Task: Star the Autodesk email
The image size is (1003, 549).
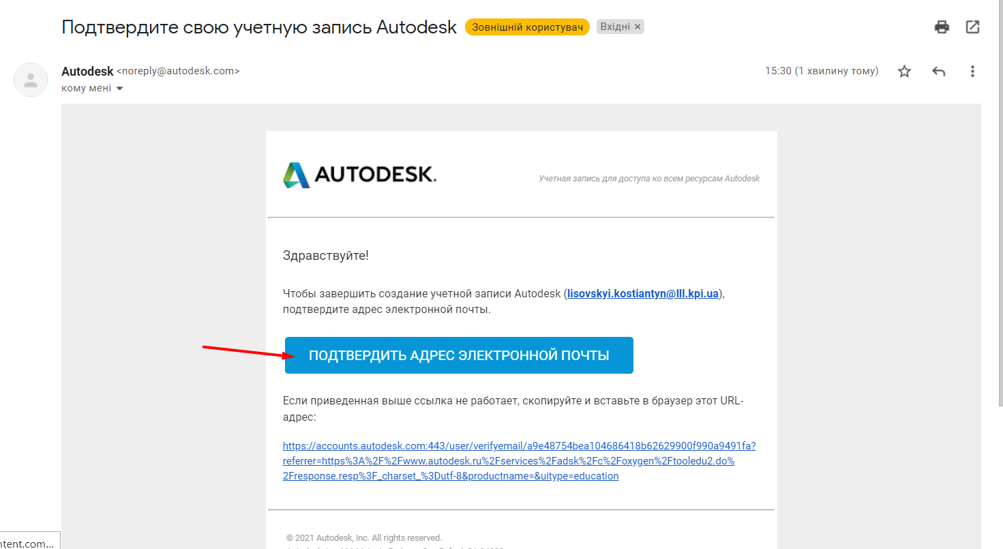Action: pos(904,71)
